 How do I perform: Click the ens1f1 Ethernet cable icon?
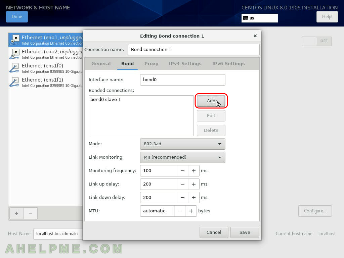point(15,82)
